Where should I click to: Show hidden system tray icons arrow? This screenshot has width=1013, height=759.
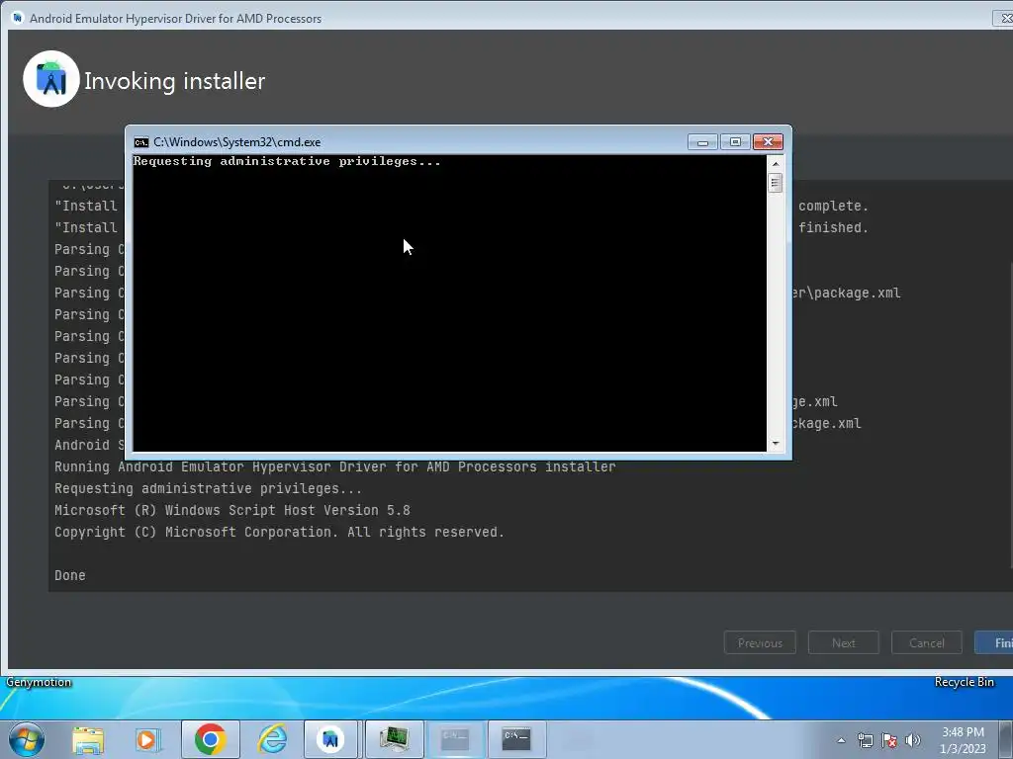841,740
